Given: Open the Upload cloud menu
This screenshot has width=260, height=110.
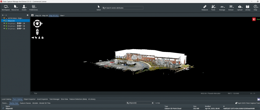Looking at the screenshot, I should coord(239,8).
